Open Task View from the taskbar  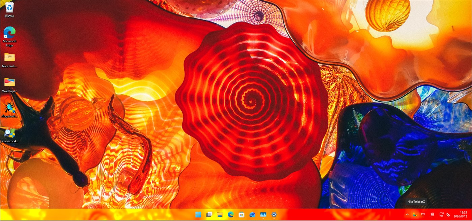[x=209, y=215]
